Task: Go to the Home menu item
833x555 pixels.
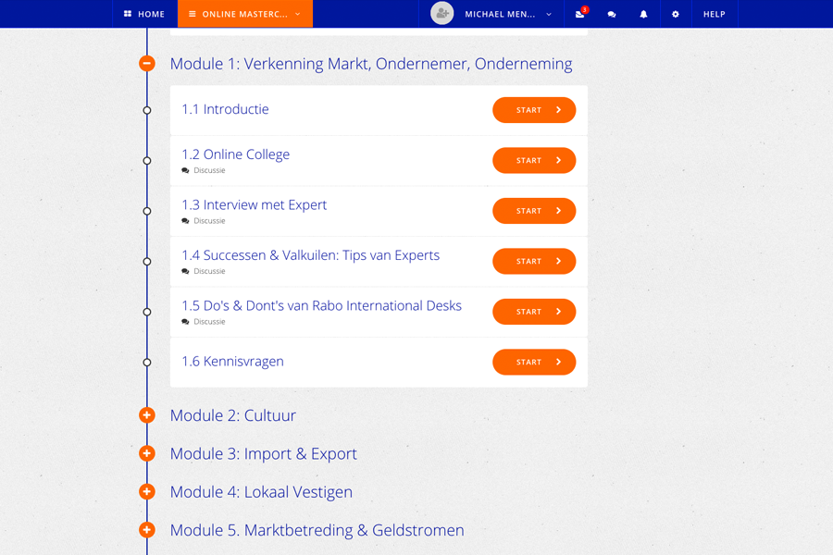Action: pos(144,14)
